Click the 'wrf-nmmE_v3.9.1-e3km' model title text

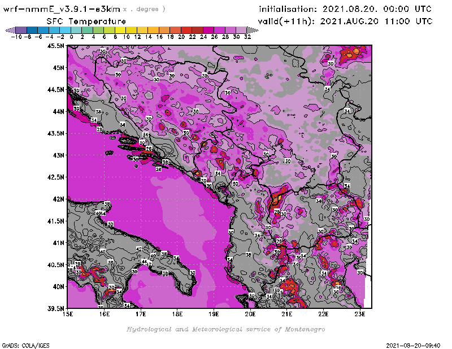coord(62,9)
